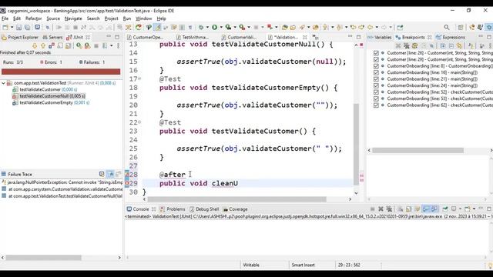
Task: Uncheck Customer line 29 breakpoint checkbox
Action: pos(376,59)
